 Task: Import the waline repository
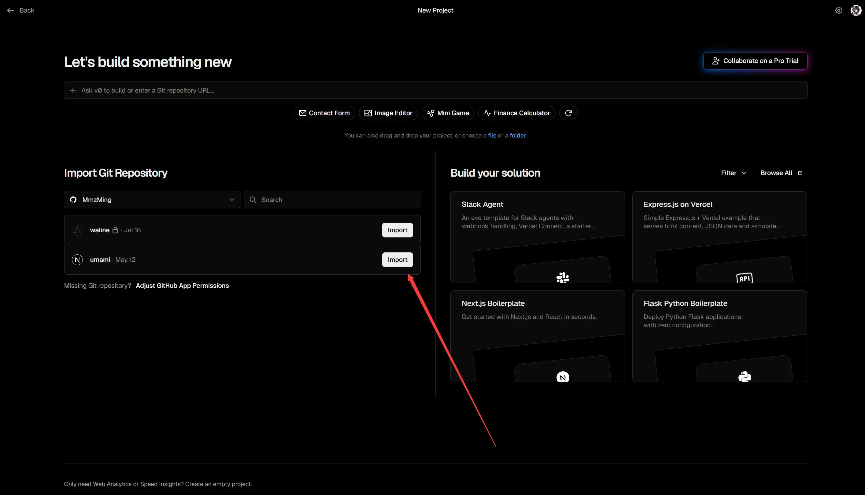click(397, 230)
